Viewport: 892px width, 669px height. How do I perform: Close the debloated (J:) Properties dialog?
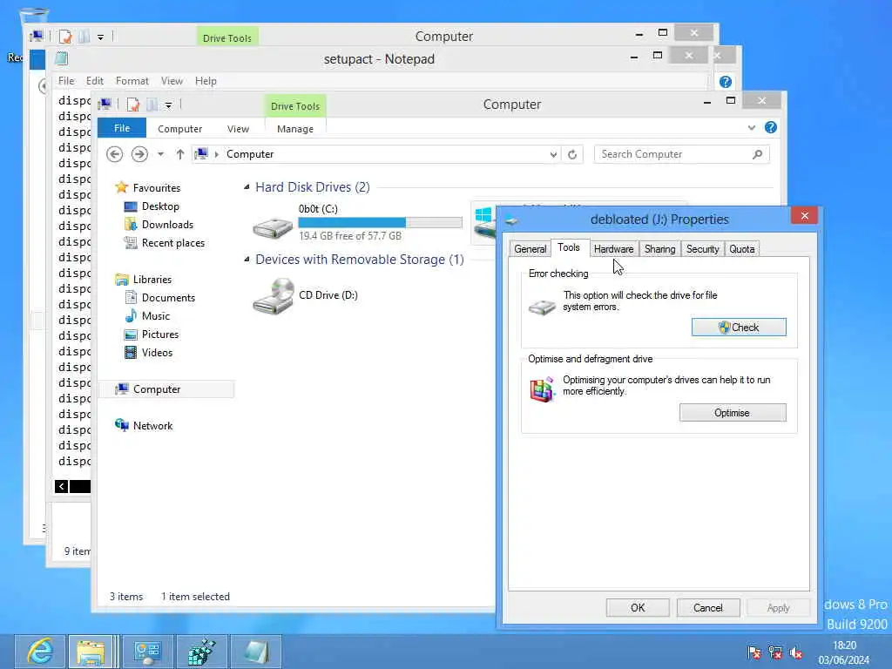click(x=804, y=216)
